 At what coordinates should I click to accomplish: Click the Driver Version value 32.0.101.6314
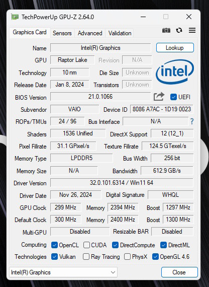[122, 183]
